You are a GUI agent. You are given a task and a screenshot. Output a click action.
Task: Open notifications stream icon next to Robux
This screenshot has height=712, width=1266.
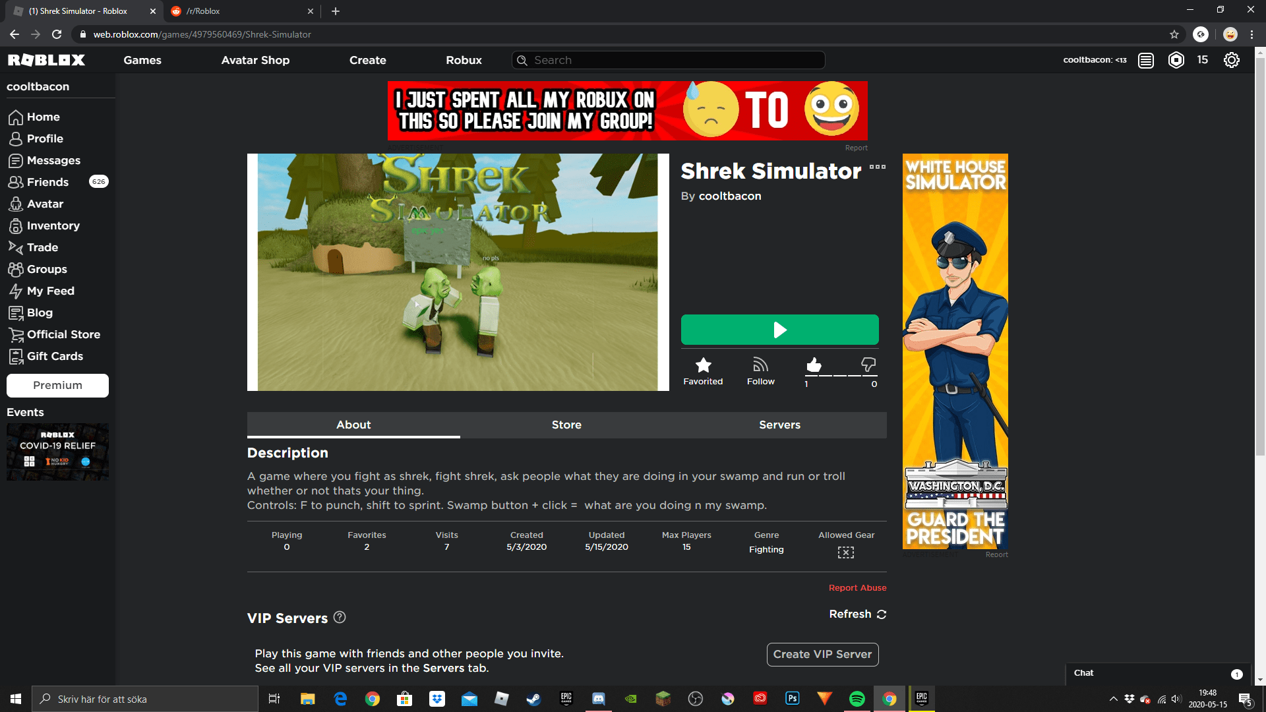(x=1145, y=60)
